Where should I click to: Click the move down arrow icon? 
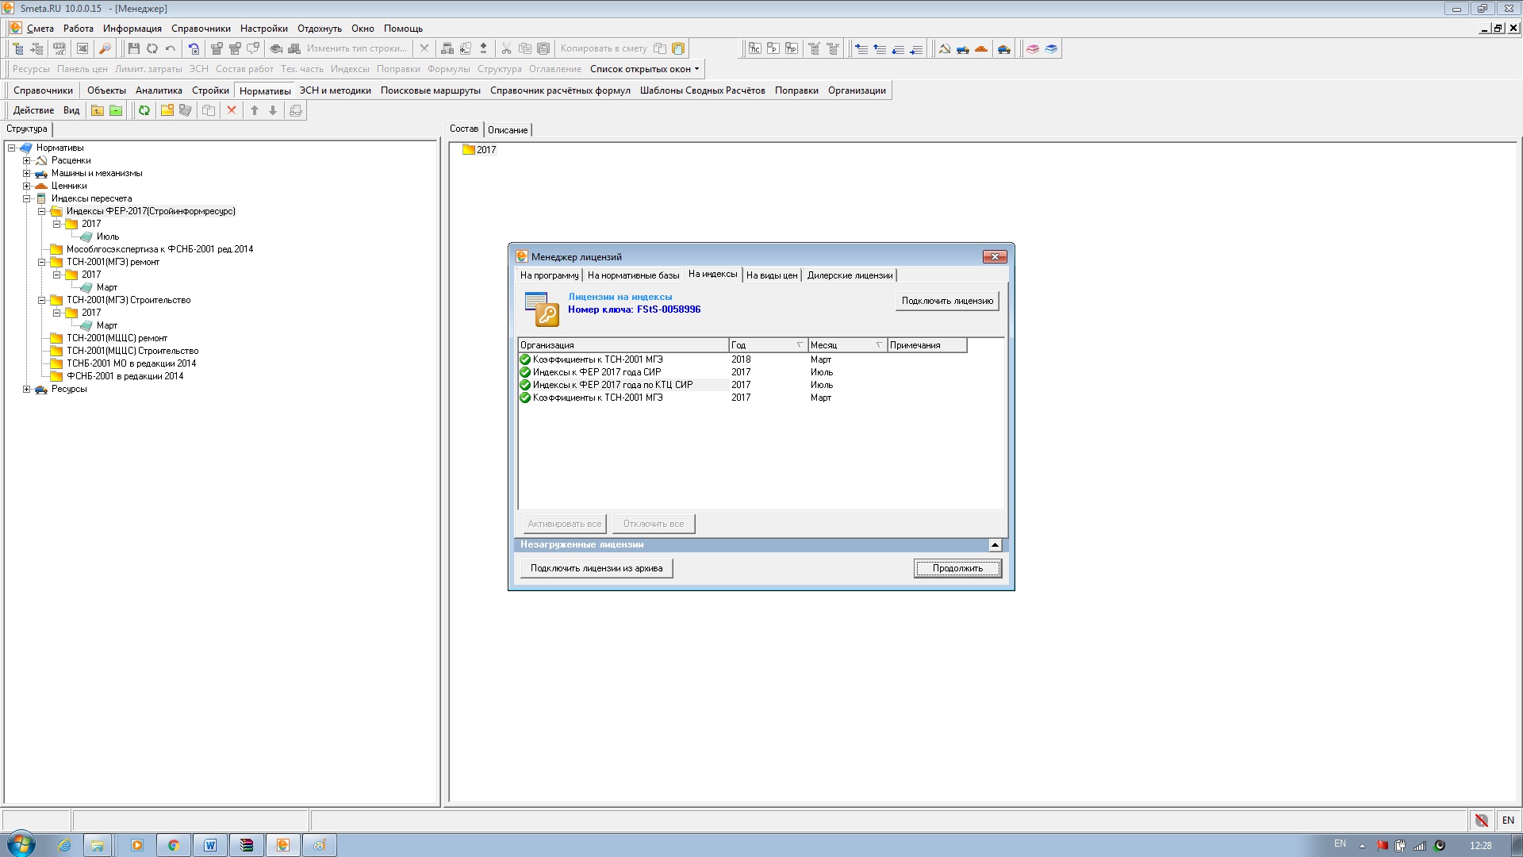(x=273, y=110)
